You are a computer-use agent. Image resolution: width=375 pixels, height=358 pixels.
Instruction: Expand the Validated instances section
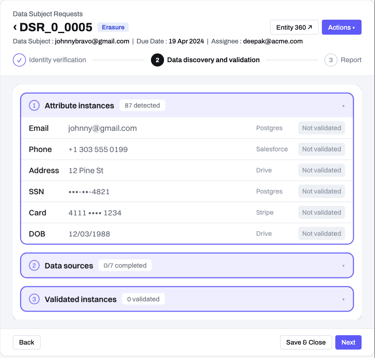[x=343, y=300]
